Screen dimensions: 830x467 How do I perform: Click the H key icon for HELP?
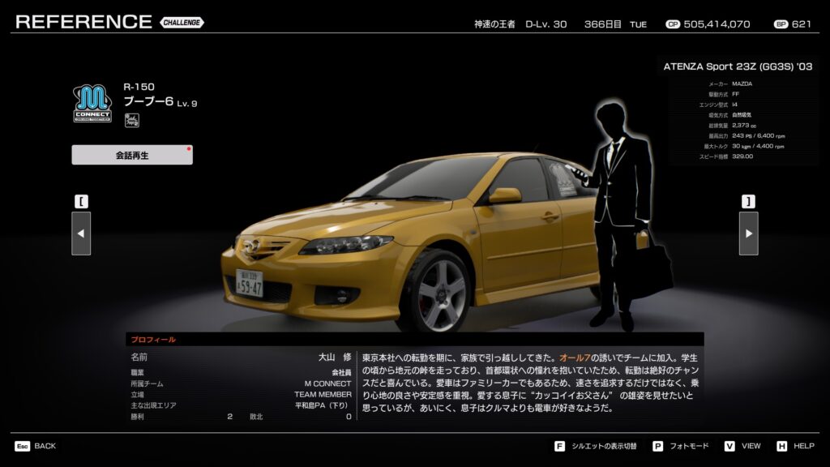click(781, 446)
